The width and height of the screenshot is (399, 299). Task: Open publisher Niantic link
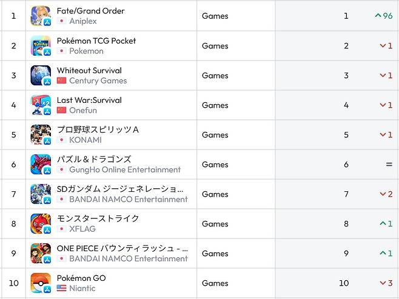point(82,288)
